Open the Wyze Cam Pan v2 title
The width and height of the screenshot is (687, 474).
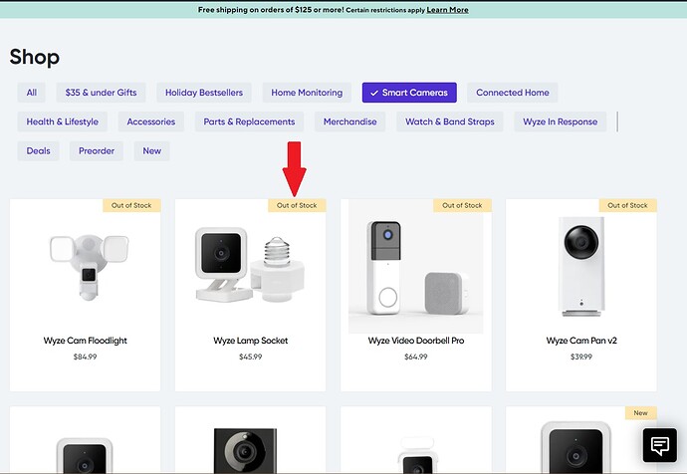[581, 341]
